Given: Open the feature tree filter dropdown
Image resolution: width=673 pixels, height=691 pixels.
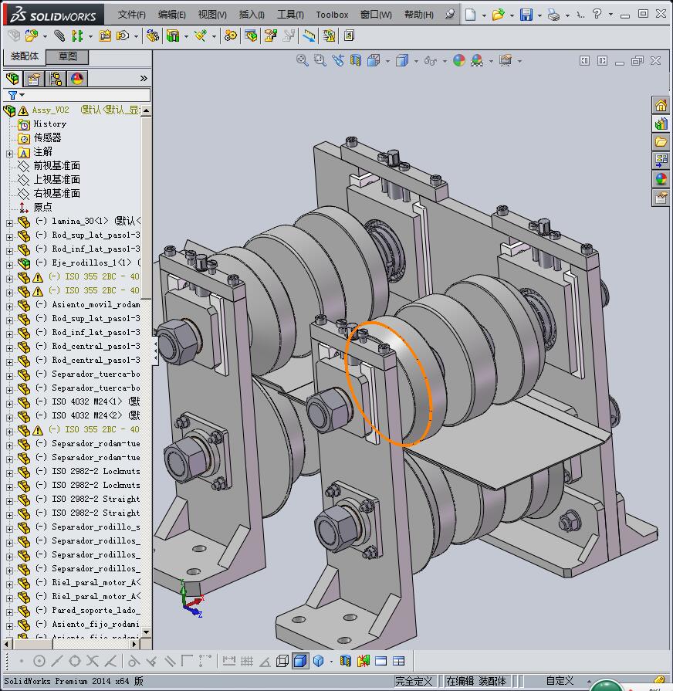Looking at the screenshot, I should (15, 95).
